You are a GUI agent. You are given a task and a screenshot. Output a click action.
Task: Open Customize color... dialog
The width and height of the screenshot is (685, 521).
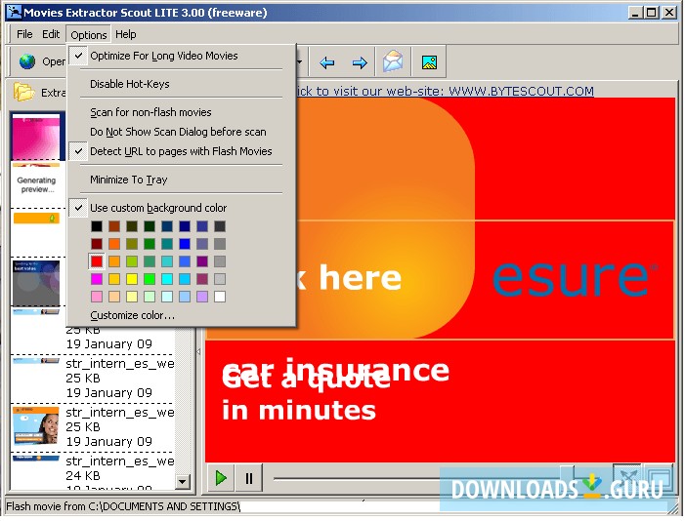pyautogui.click(x=132, y=315)
